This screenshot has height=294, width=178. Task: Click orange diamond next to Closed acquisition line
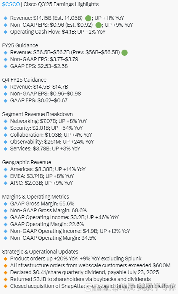[6, 286]
